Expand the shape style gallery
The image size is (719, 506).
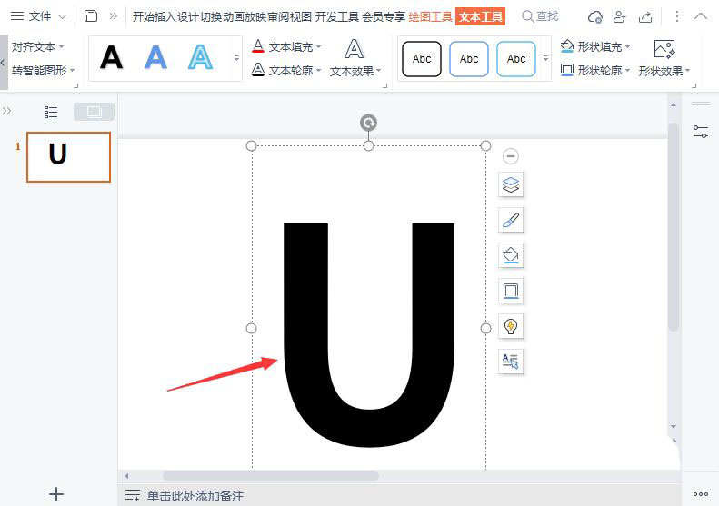point(545,58)
